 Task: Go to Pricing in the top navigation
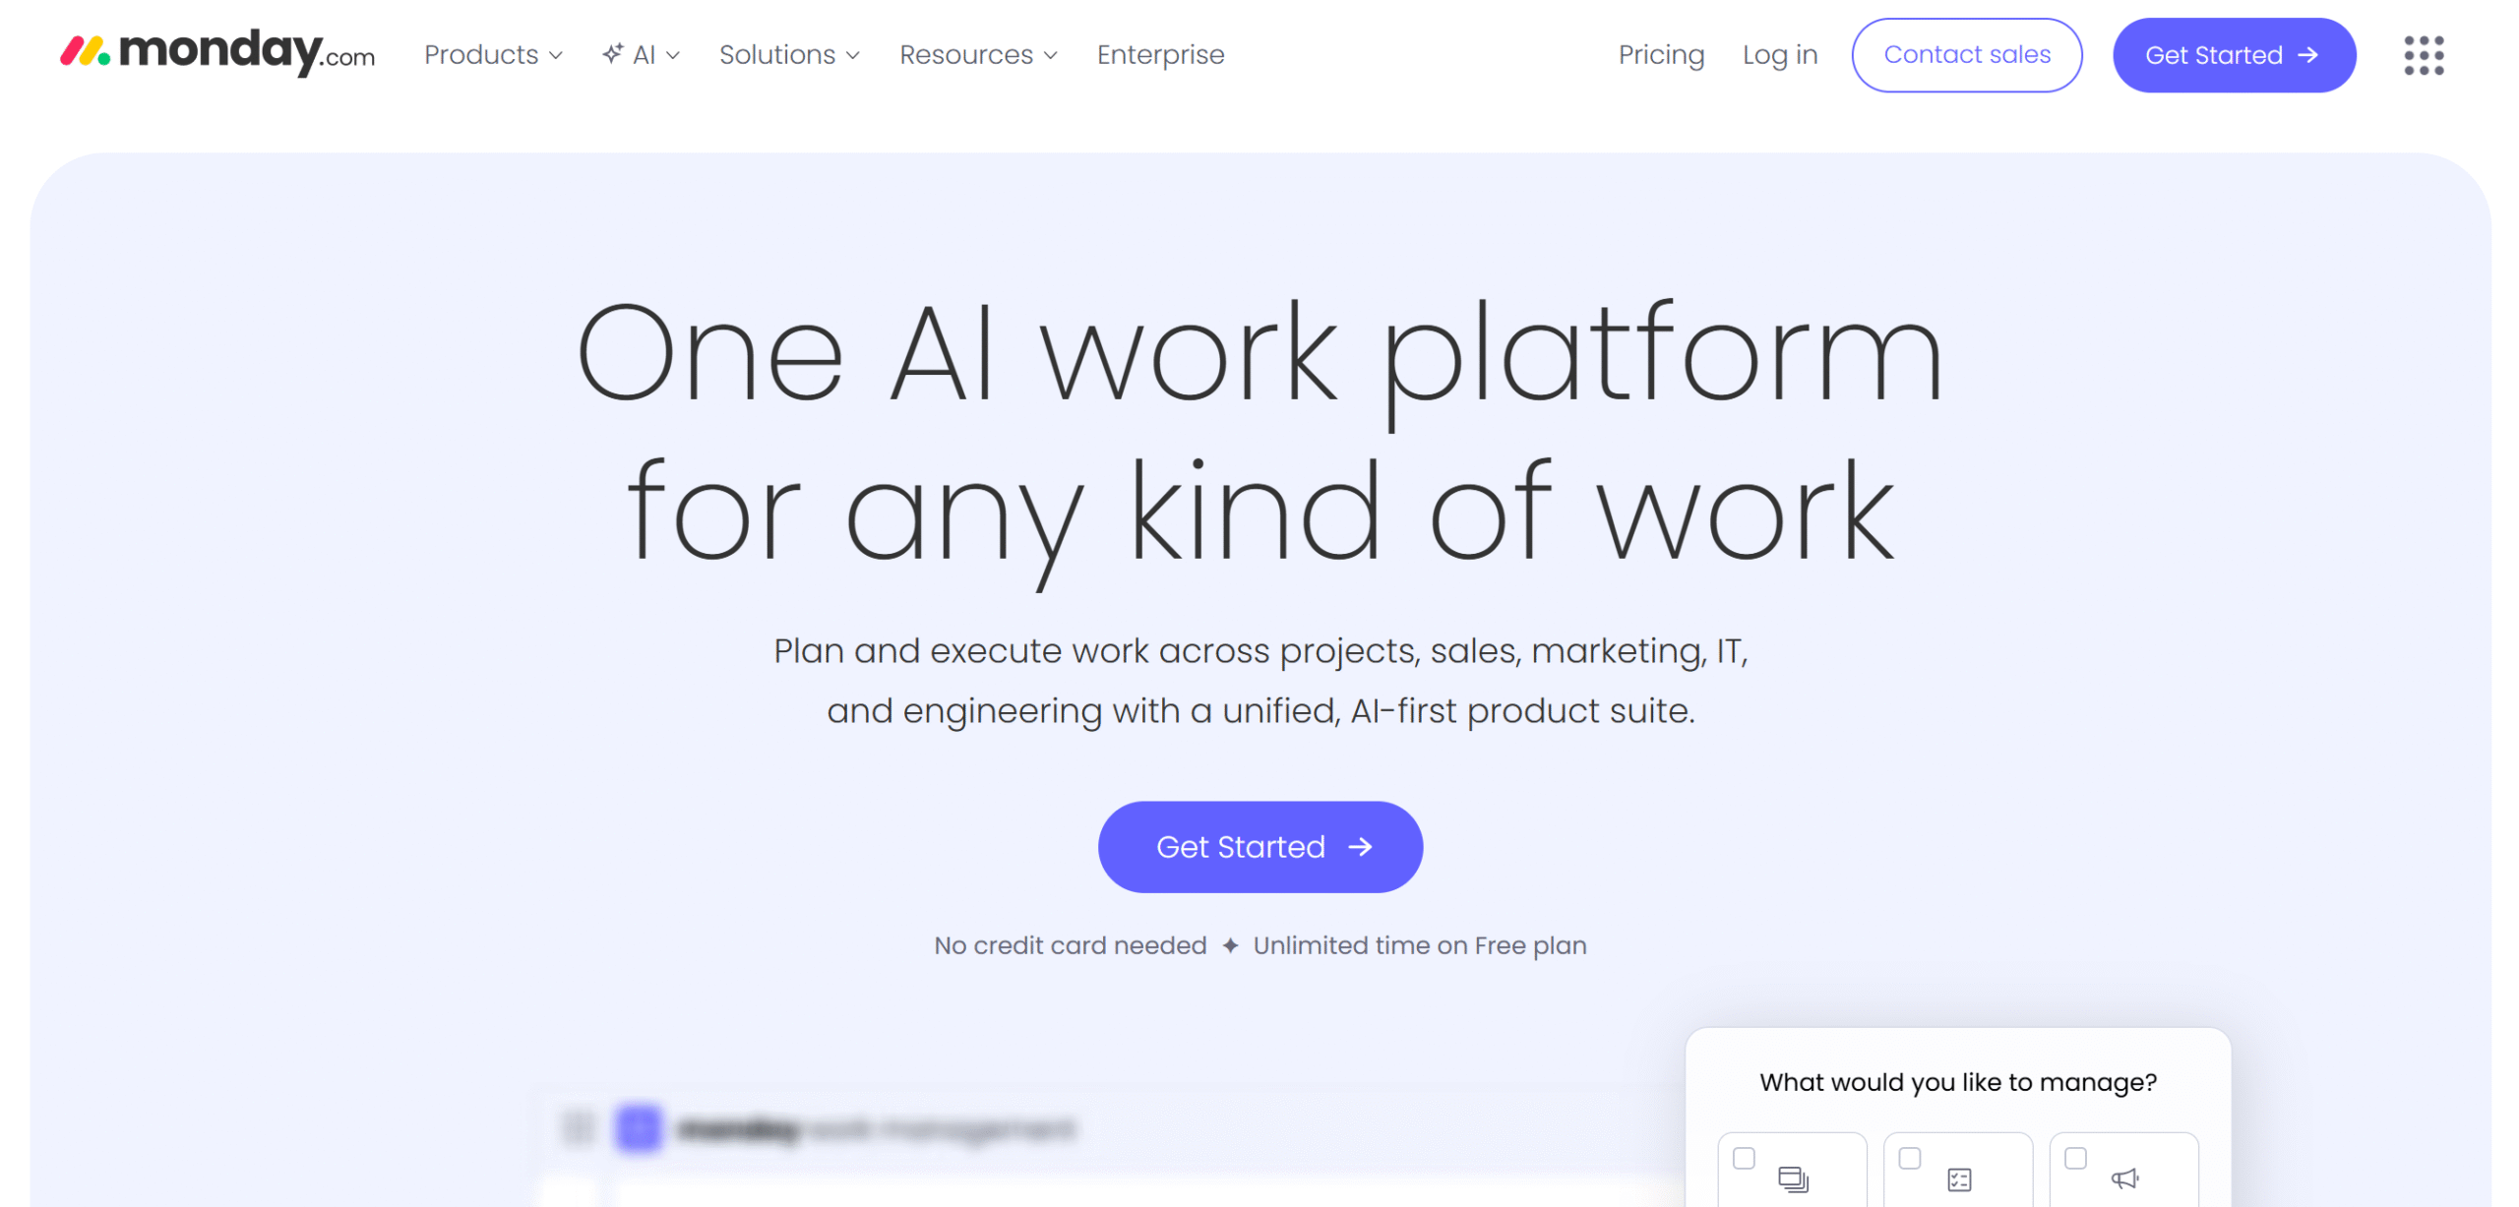[x=1661, y=55]
